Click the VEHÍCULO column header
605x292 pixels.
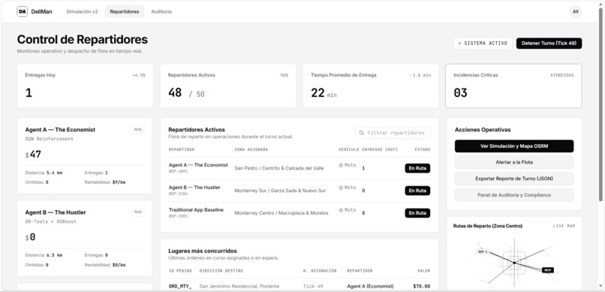click(x=349, y=149)
